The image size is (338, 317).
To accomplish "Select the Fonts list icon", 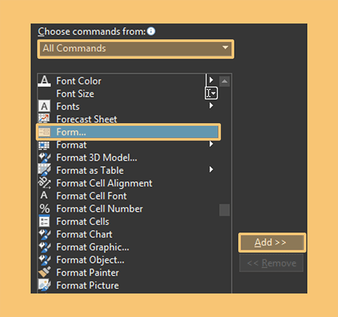I will click(x=44, y=106).
